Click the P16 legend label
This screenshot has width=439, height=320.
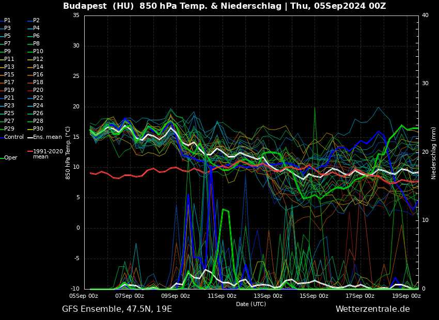(38, 75)
